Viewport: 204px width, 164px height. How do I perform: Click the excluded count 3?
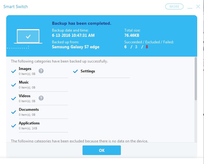point(136,47)
